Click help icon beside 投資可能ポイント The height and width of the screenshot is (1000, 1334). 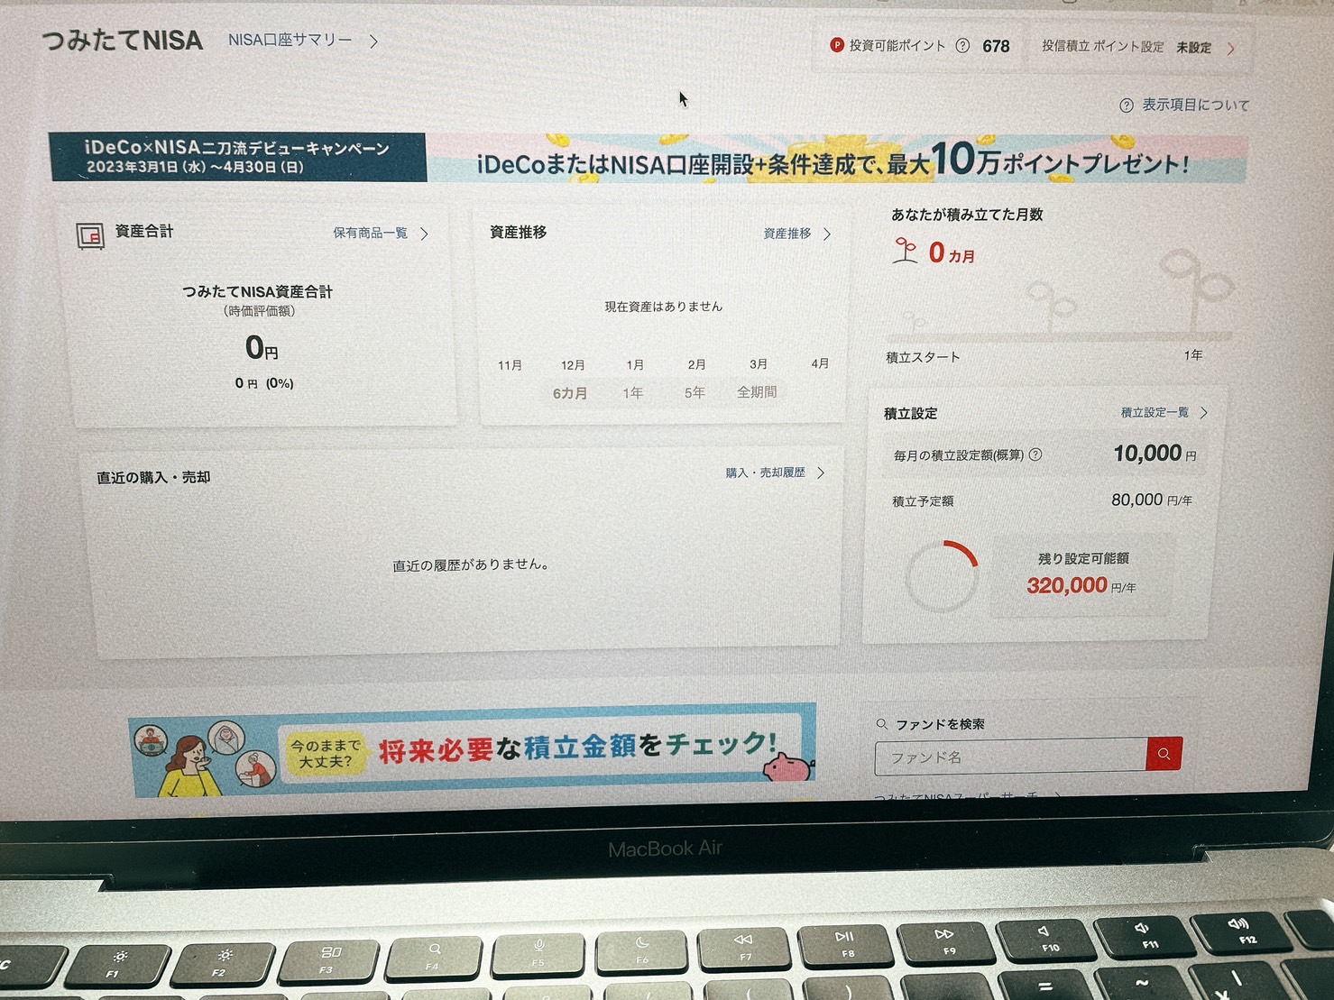click(x=962, y=45)
